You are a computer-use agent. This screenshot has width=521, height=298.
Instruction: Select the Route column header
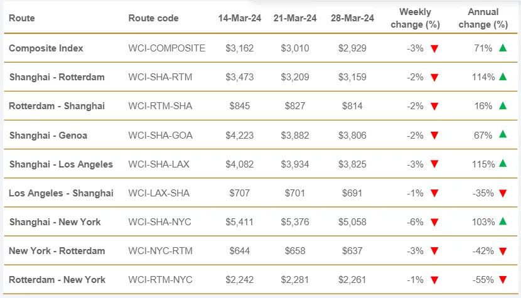coord(21,18)
